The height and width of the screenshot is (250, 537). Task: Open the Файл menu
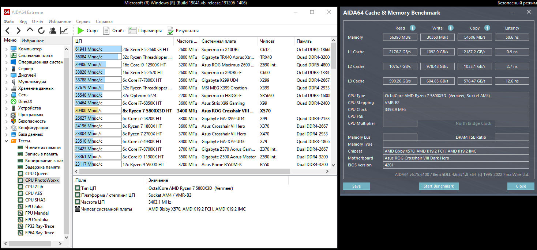point(9,22)
